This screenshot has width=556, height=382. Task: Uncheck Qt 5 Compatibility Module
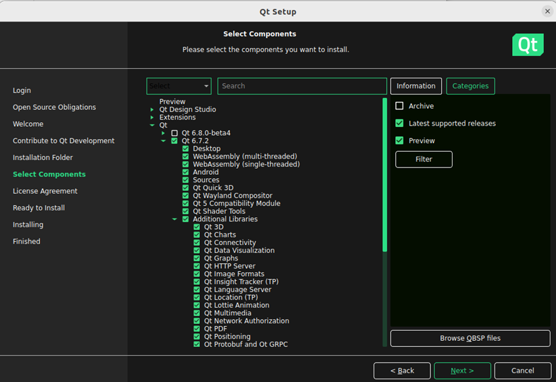(186, 203)
